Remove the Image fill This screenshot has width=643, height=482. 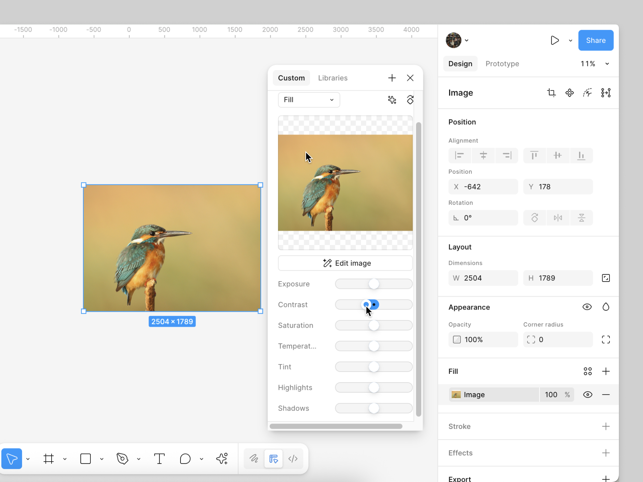[x=606, y=395]
